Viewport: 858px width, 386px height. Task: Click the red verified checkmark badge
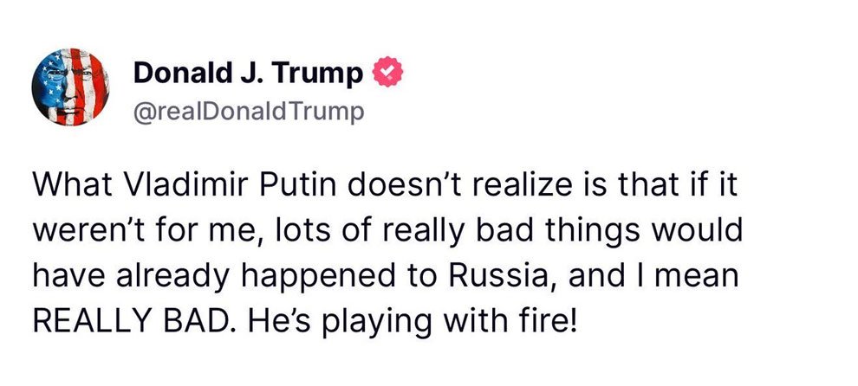tap(387, 72)
